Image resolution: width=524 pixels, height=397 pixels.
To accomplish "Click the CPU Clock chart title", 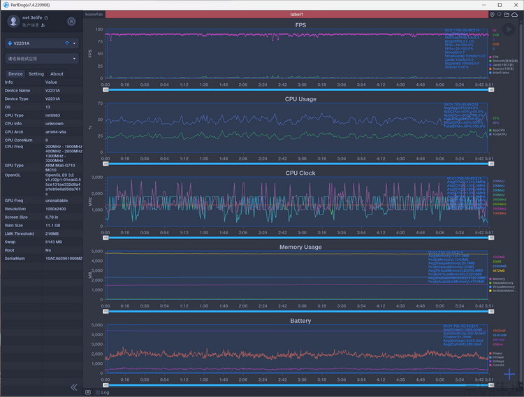I will (x=300, y=173).
